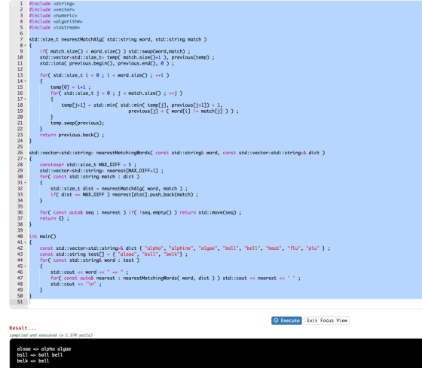Screen dimensions: 422x368
Task: Click the 'std::string test[]' line
Action: click(x=114, y=254)
